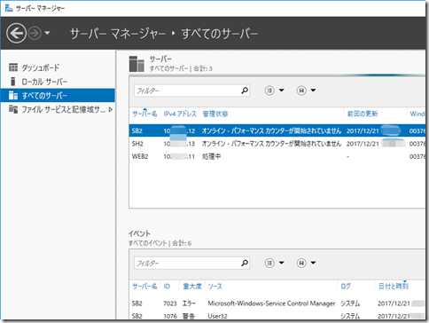429x323 pixels.
Task: Open the servers list options dropdown arrow
Action: 281,91
